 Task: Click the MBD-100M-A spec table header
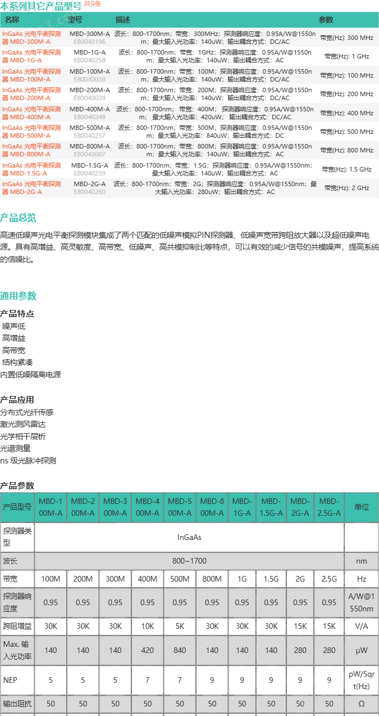click(51, 507)
